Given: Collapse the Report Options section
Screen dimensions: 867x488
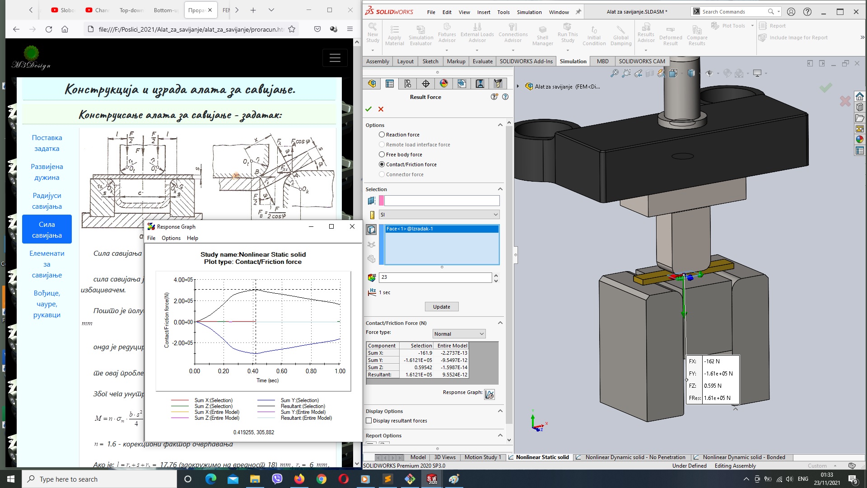Looking at the screenshot, I should tap(500, 436).
